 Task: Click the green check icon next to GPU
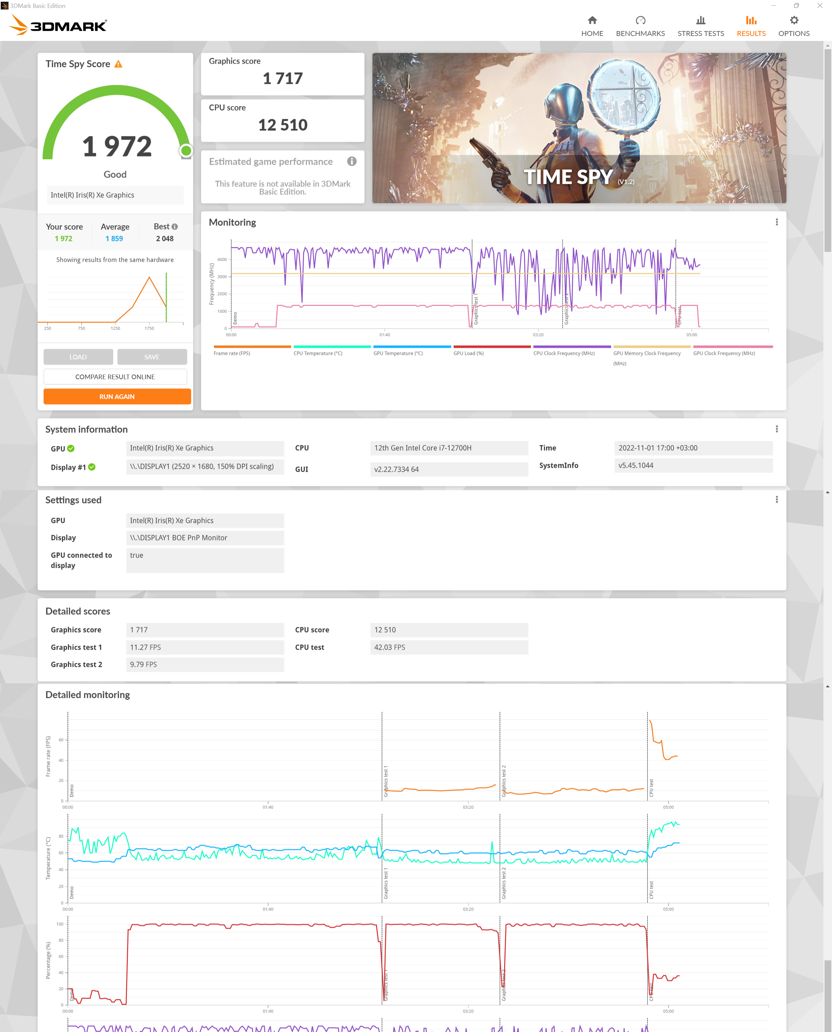[71, 448]
